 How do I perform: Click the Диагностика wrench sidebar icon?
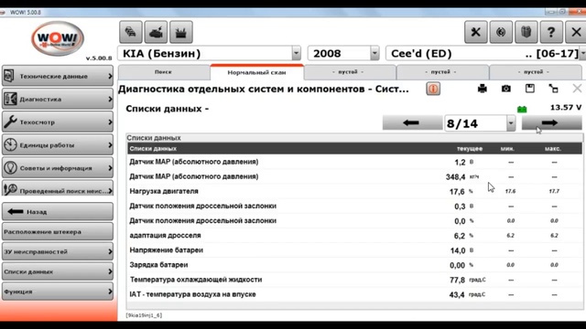click(10, 99)
